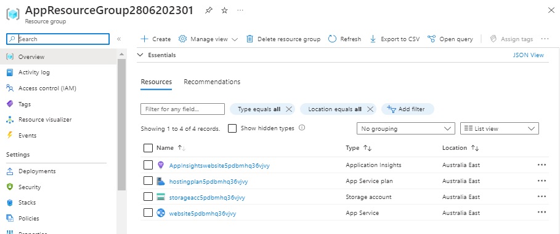This screenshot has width=560, height=234.
Task: Expand the Manage view dropdown chevron
Action: pyautogui.click(x=235, y=39)
